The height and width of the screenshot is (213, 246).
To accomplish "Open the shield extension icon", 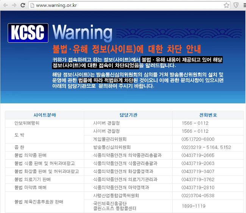I will tap(236, 5).
